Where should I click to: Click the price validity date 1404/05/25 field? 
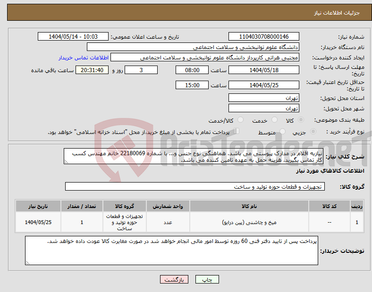[x=263, y=85]
